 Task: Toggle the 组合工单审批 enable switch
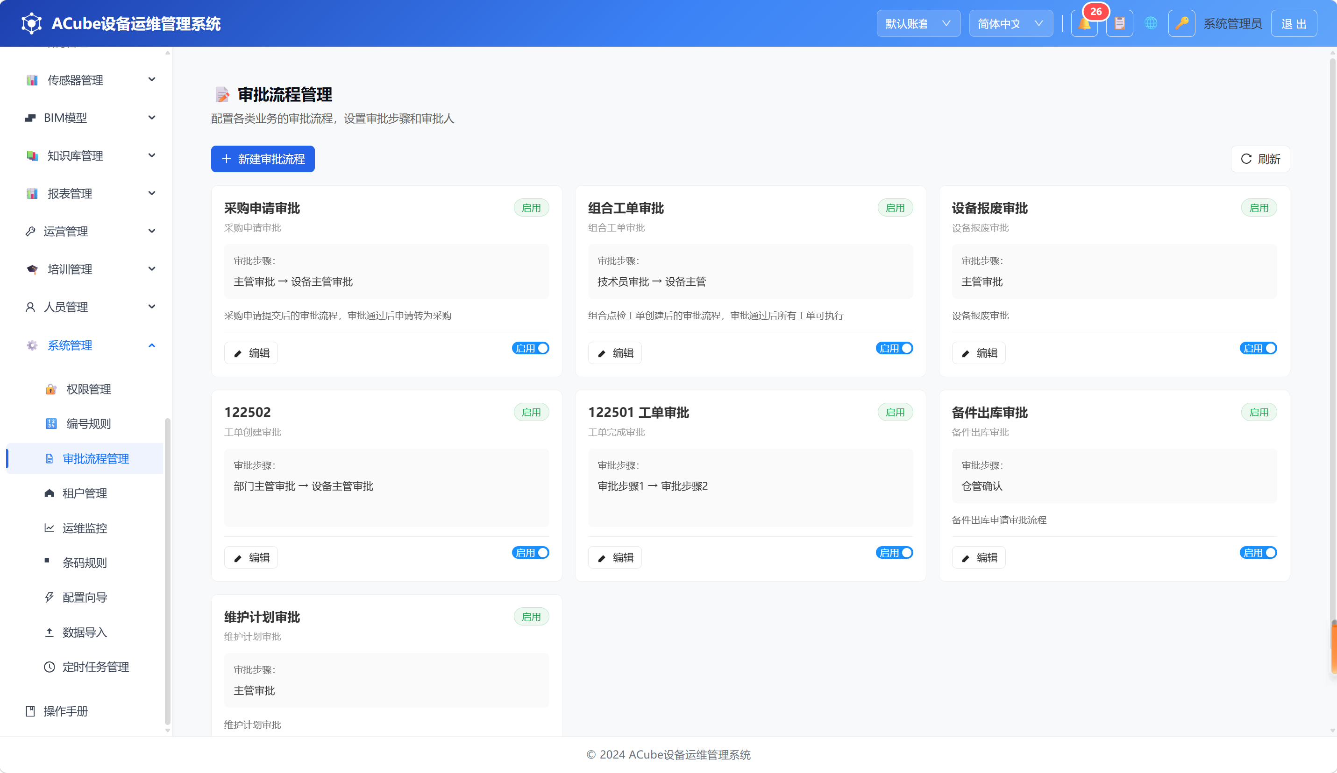pyautogui.click(x=894, y=348)
